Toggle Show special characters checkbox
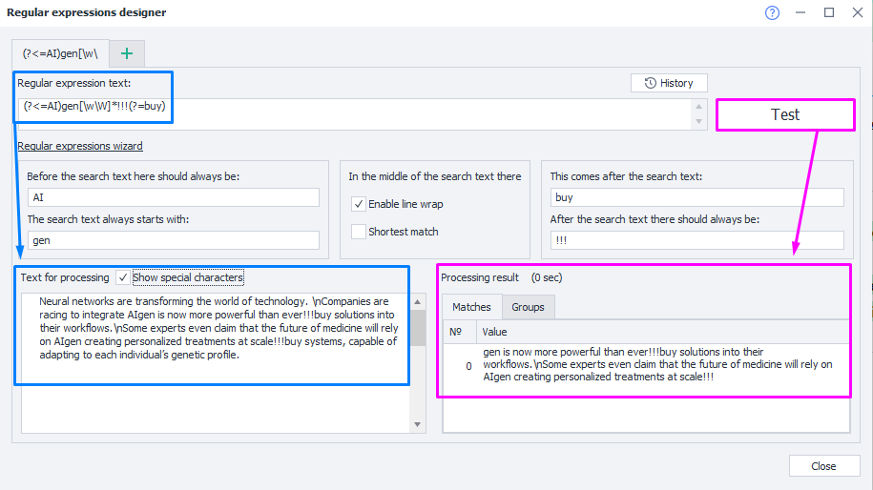873x490 pixels. click(x=123, y=277)
